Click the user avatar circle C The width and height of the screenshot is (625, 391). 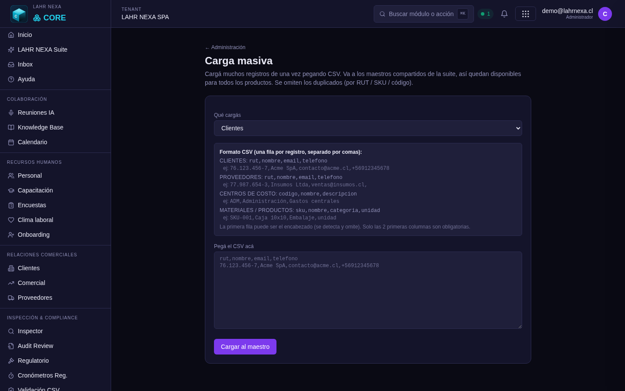click(605, 14)
